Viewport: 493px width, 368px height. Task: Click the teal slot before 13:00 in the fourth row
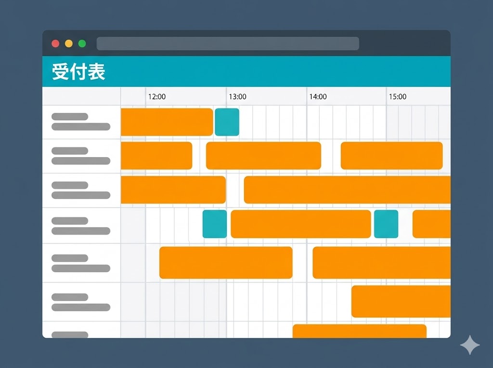(x=215, y=223)
